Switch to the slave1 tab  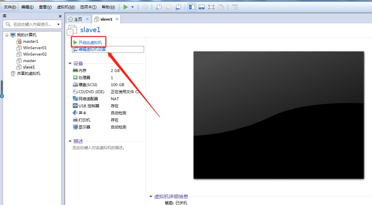pyautogui.click(x=106, y=19)
